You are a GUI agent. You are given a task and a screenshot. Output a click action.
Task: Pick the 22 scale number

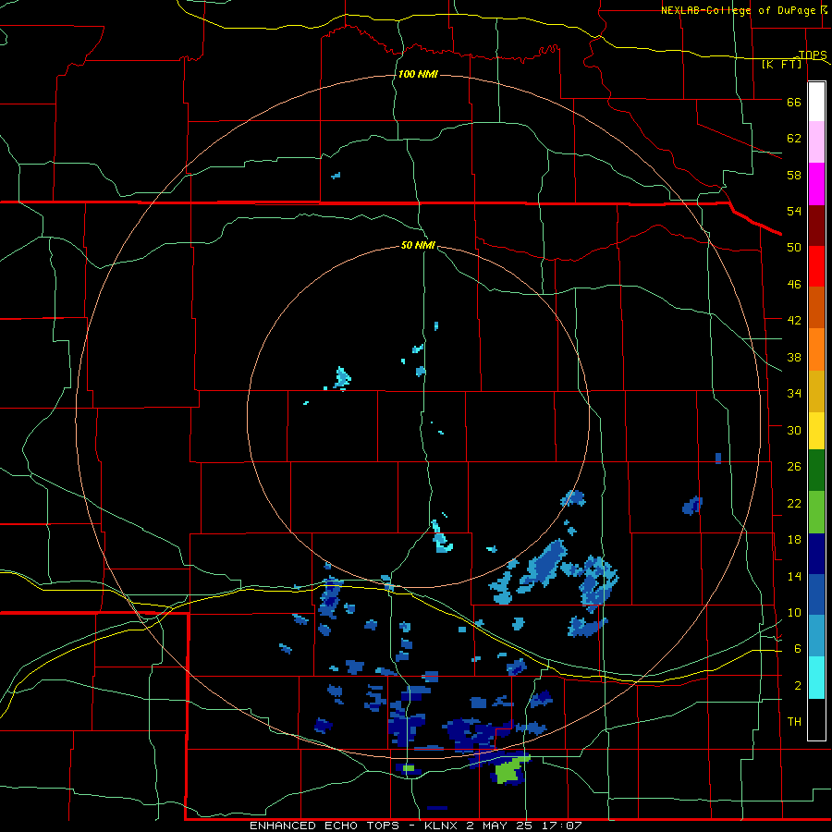coord(794,503)
